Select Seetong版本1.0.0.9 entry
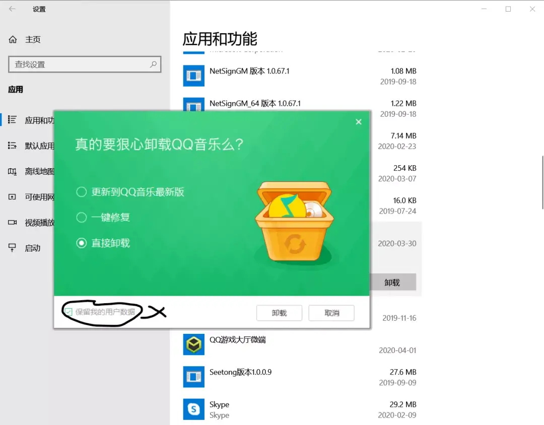This screenshot has height=425, width=544. (x=240, y=372)
